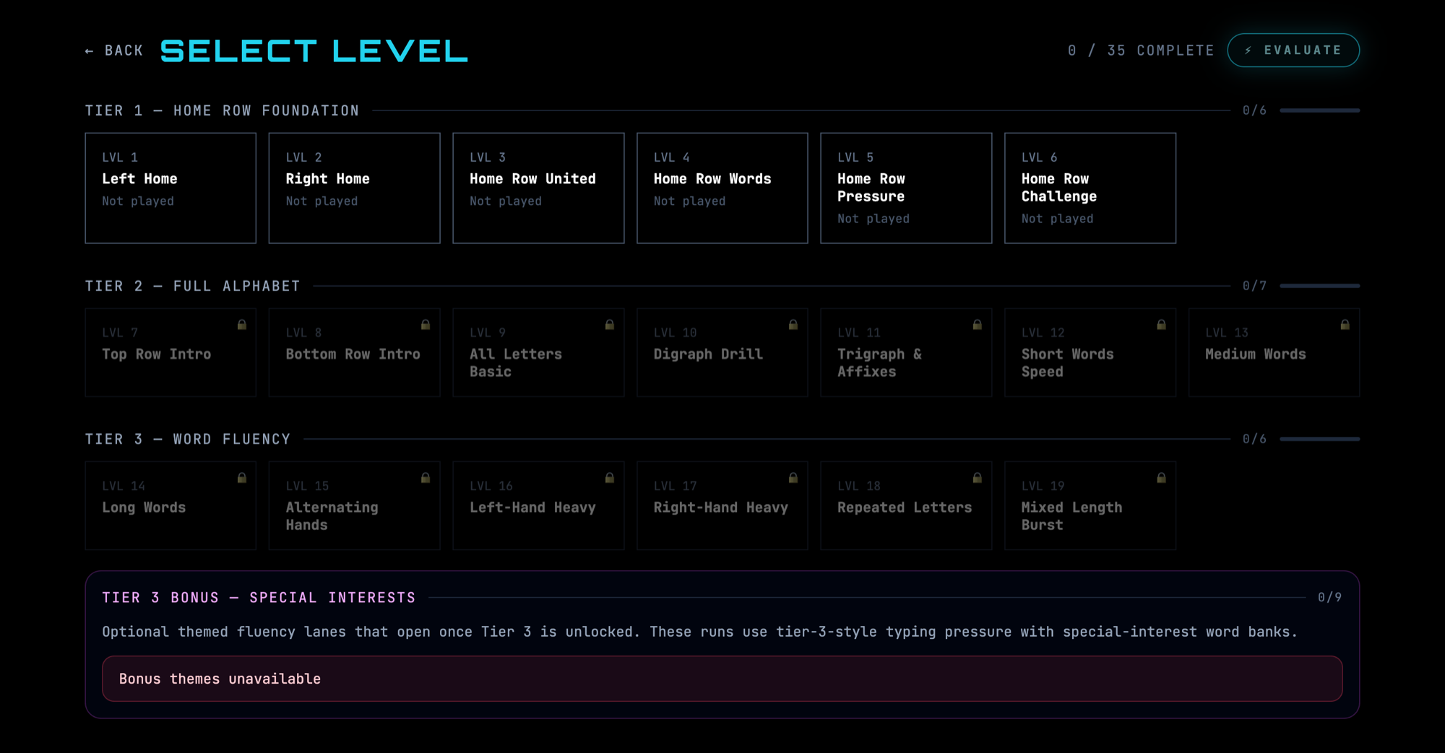The image size is (1445, 753).
Task: Click the Long Words level title
Action: tap(144, 508)
